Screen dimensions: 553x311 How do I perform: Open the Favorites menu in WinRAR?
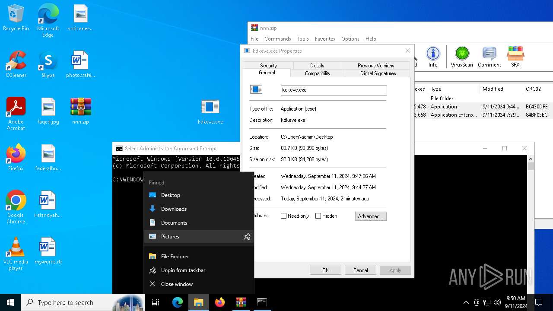(x=325, y=39)
